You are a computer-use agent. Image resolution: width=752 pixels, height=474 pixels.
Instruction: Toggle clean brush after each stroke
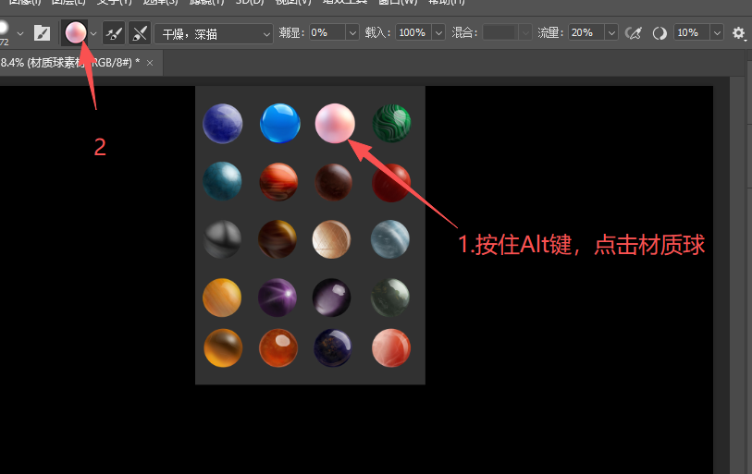coord(140,33)
